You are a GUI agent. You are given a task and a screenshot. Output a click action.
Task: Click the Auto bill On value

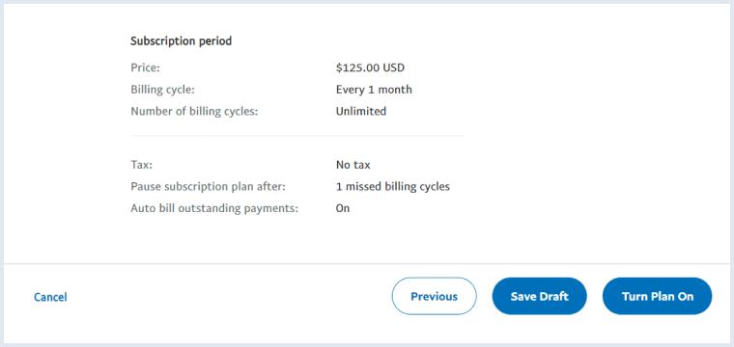click(x=343, y=208)
